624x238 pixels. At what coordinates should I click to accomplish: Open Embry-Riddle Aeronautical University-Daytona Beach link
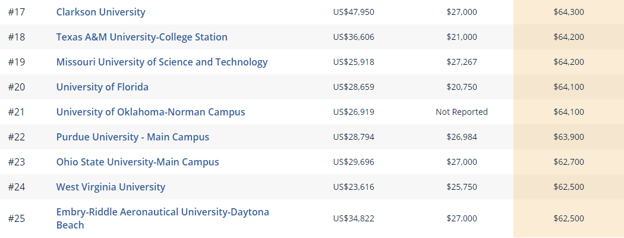pyautogui.click(x=162, y=212)
